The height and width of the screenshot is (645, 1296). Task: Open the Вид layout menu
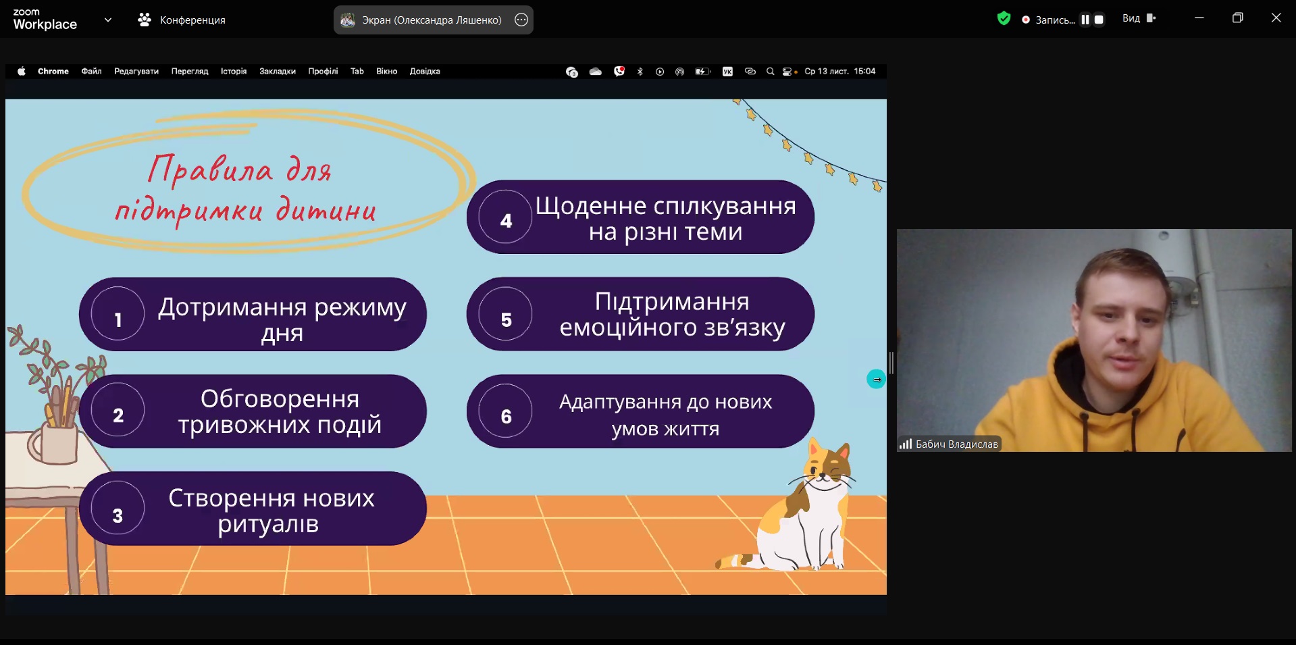tap(1139, 18)
